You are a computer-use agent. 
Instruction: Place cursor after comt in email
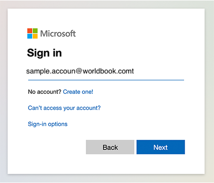click(x=134, y=71)
